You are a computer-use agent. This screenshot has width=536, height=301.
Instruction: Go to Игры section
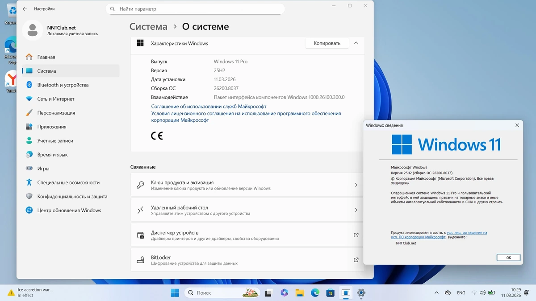point(71,169)
